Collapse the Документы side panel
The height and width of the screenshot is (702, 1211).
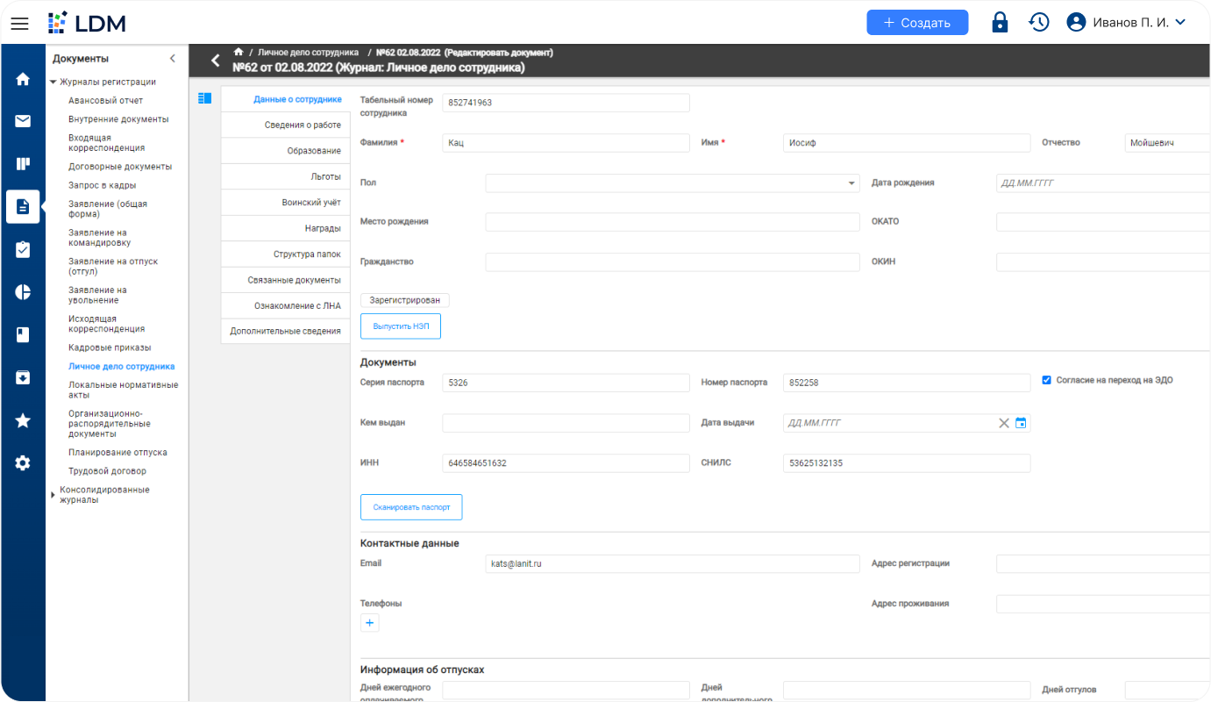pos(172,59)
